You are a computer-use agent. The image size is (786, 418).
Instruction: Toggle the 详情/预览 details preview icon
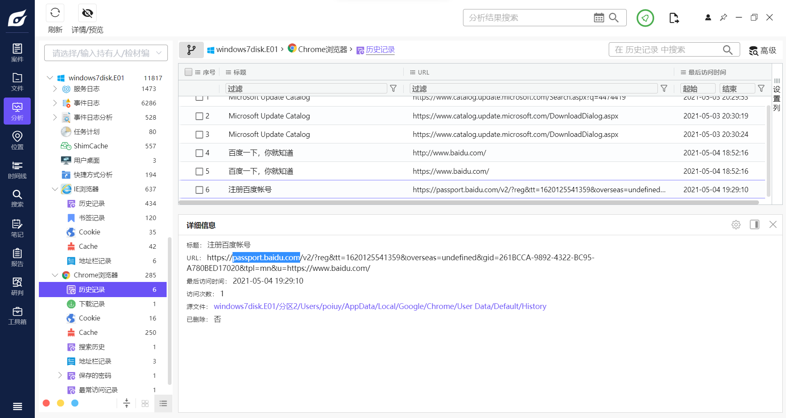click(87, 13)
